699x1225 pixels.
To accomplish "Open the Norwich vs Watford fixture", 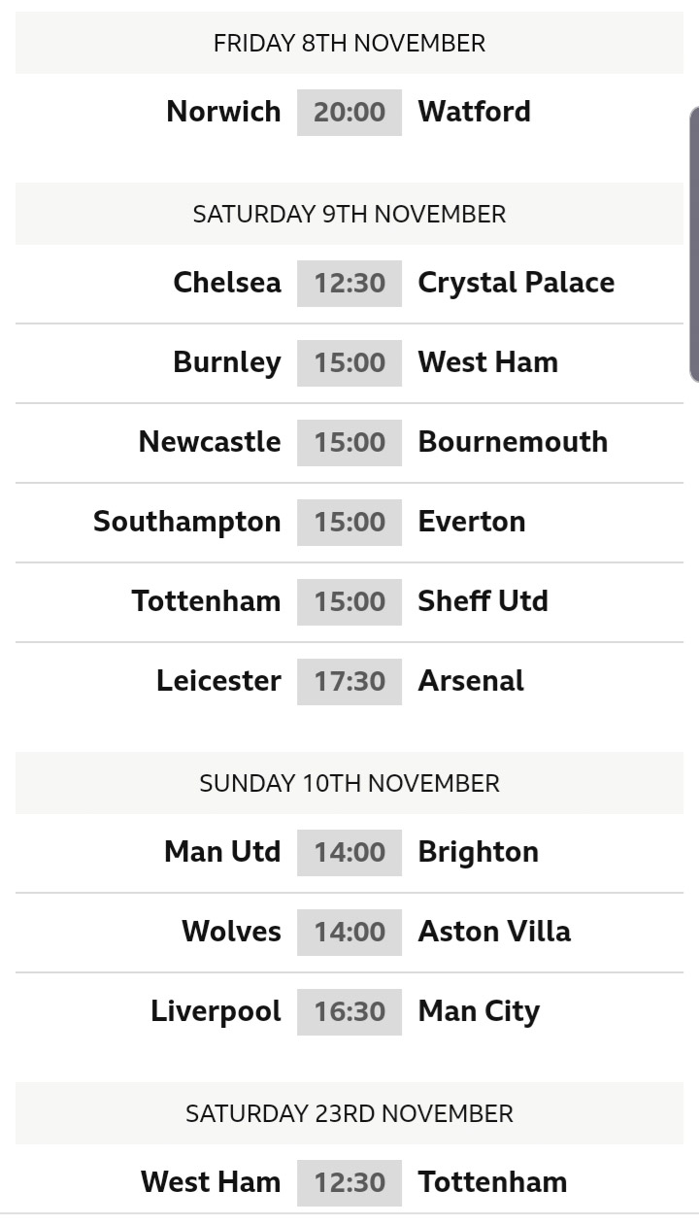I will pyautogui.click(x=349, y=112).
